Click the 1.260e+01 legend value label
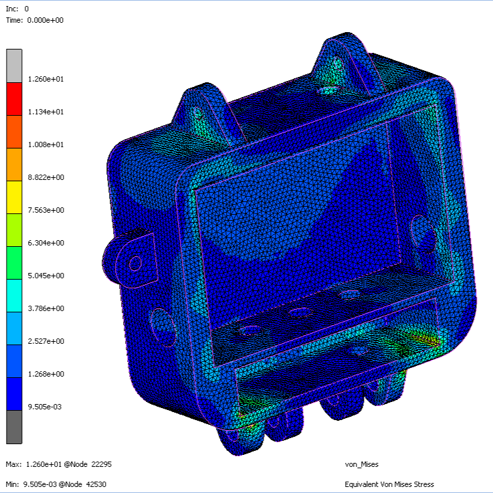The width and height of the screenshot is (493, 493). (x=43, y=80)
